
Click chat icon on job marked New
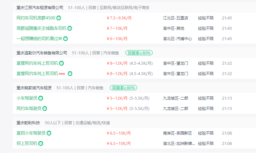(70, 73)
